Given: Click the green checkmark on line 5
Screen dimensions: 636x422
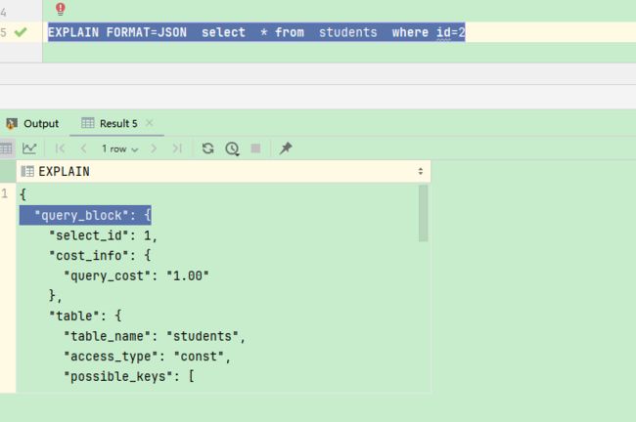Looking at the screenshot, I should (21, 32).
